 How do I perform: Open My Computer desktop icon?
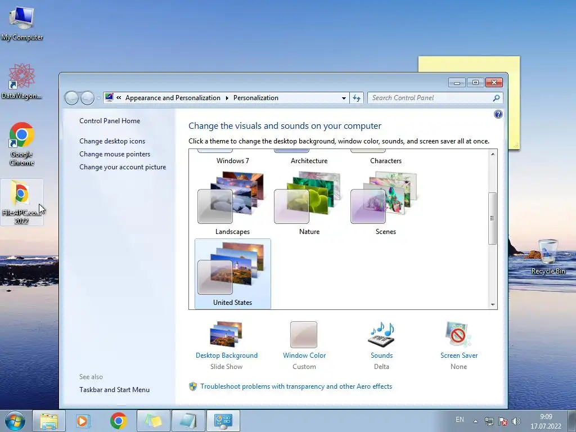click(x=22, y=22)
